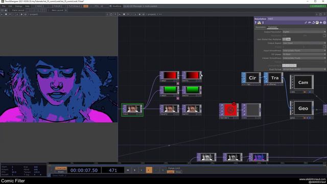
Task: Switch to the Common parameter tab
Action: (272, 27)
